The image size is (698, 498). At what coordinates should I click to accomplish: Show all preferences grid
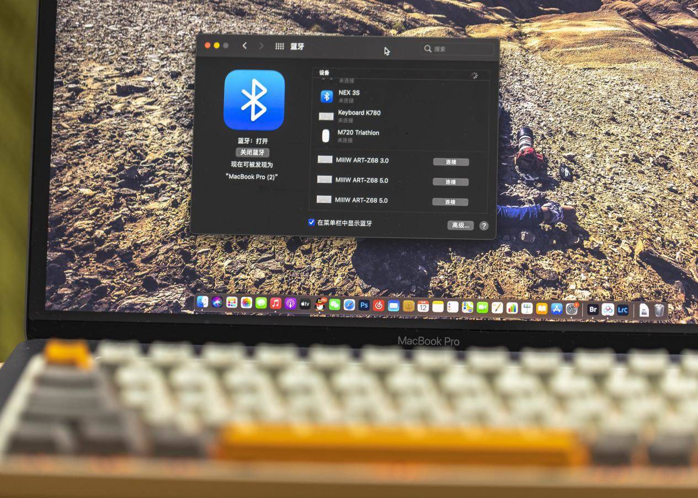point(280,46)
